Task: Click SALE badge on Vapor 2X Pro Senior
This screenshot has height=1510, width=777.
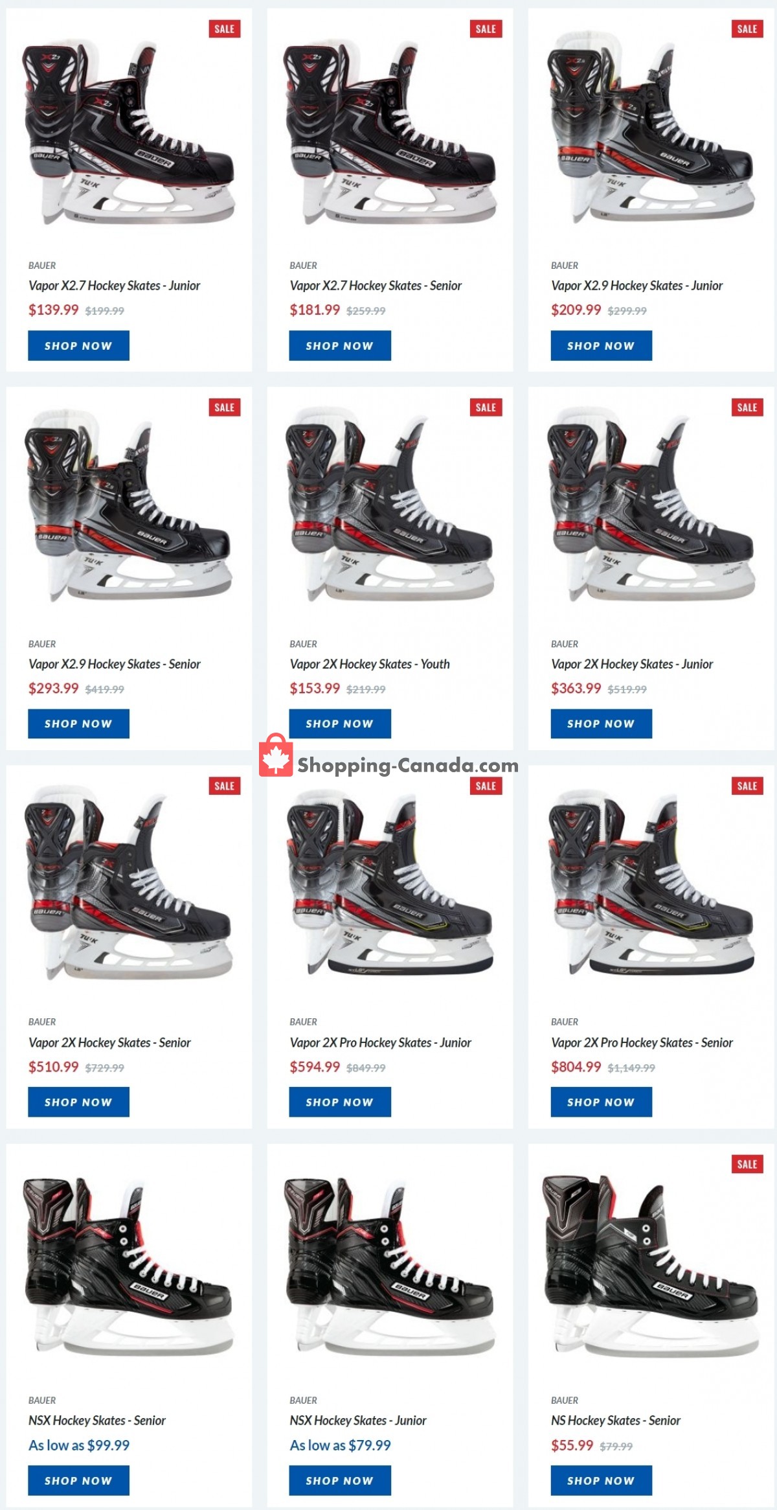Action: click(747, 786)
